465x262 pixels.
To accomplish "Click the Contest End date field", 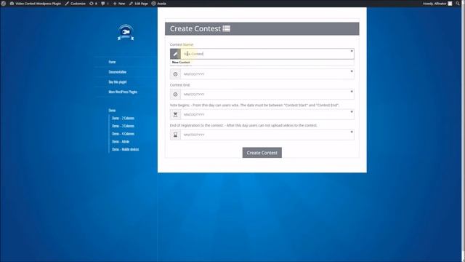I will pyautogui.click(x=267, y=94).
